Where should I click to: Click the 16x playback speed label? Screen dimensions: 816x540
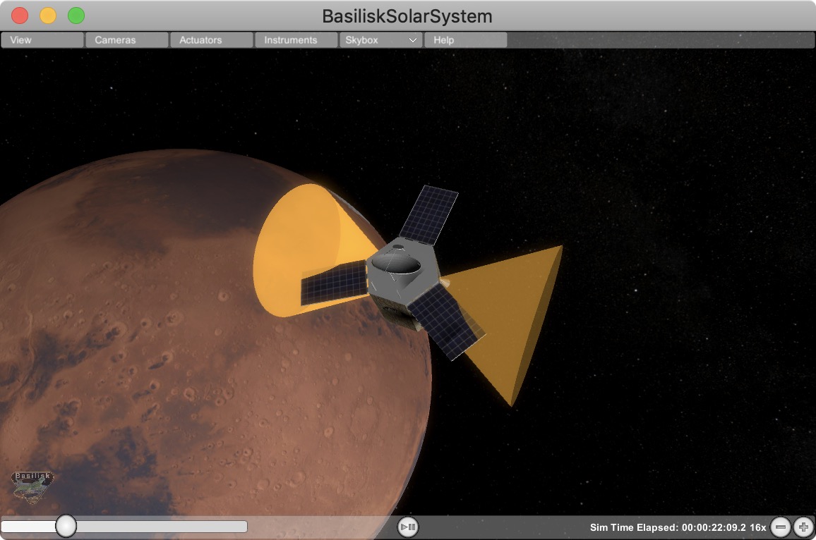[x=757, y=527]
